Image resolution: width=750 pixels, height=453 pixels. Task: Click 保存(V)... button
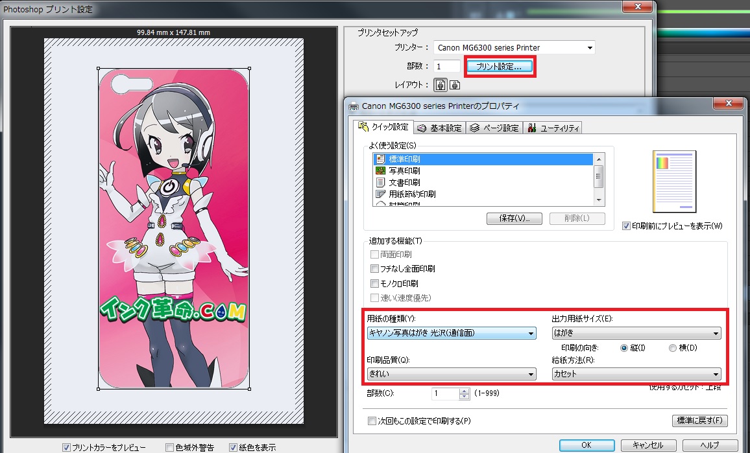(x=514, y=218)
